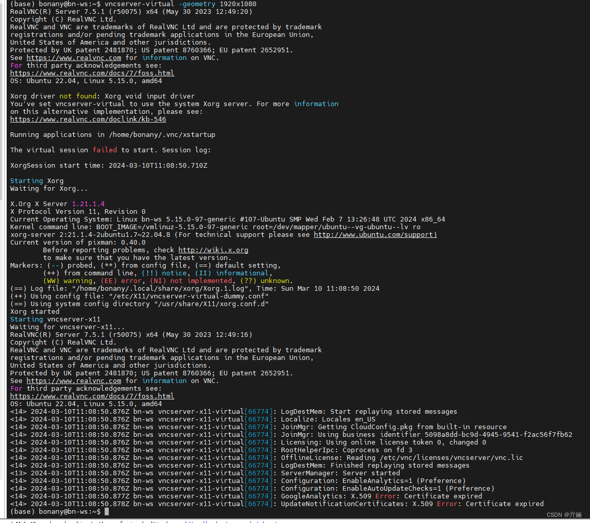Viewport: 590px width, 523px height.
Task: Select the word 'failed' in red text
Action: point(105,150)
